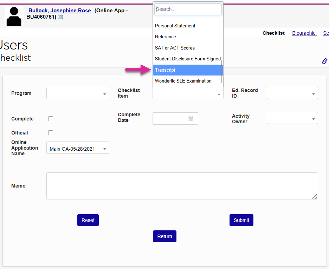The height and width of the screenshot is (269, 329).
Task: Pick SAT or ACT Scores option
Action: (175, 48)
